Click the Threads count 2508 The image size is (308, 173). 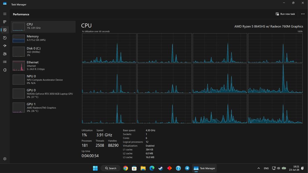(100, 145)
